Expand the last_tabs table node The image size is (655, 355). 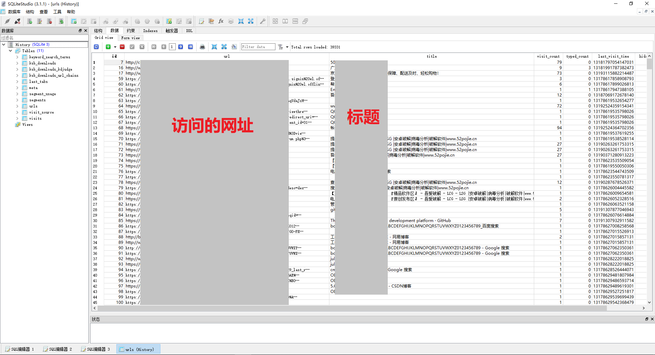pyautogui.click(x=17, y=82)
